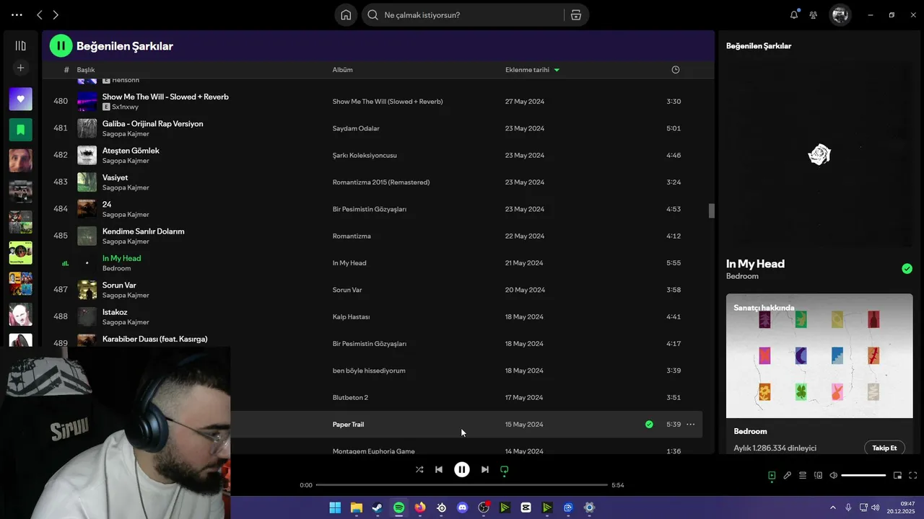924x519 pixels.
Task: Sort by the # column header
Action: point(66,70)
